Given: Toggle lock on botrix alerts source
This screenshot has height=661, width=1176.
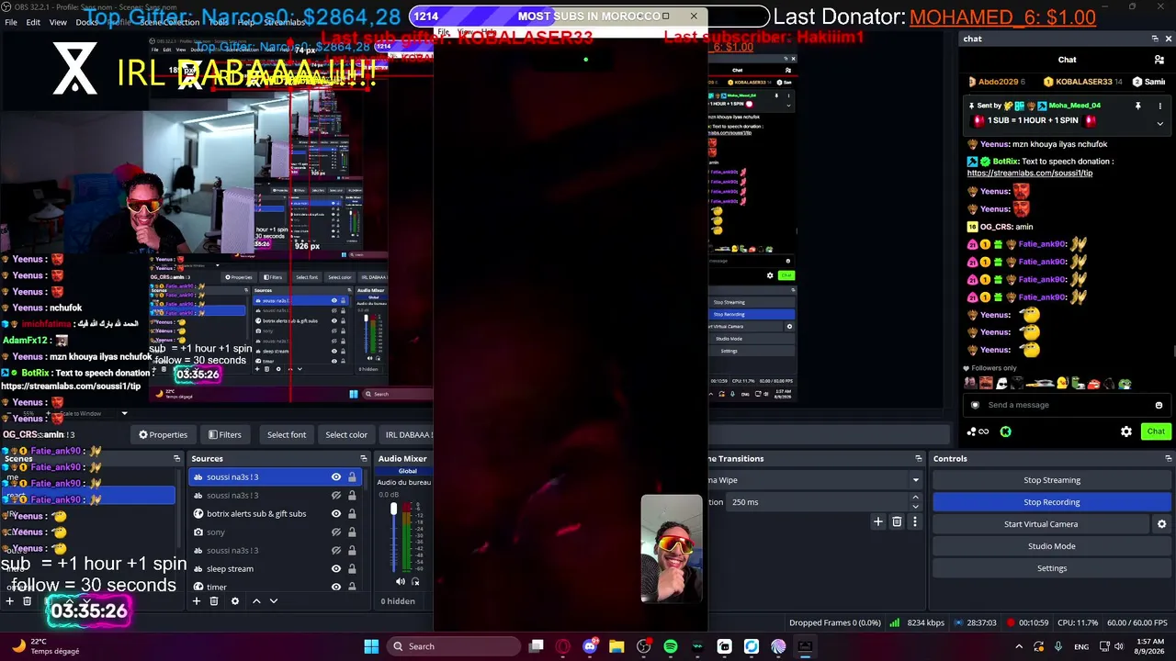Looking at the screenshot, I should [352, 514].
